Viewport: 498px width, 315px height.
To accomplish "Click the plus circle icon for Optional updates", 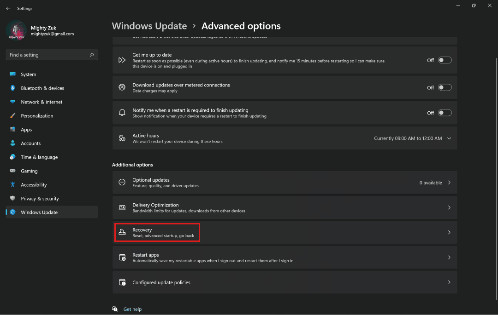I will [x=122, y=182].
